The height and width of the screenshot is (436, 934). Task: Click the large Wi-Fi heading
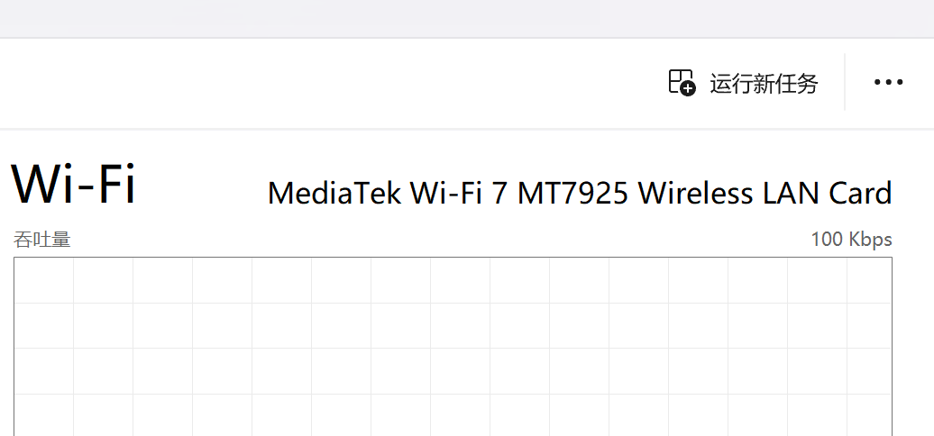[x=73, y=183]
